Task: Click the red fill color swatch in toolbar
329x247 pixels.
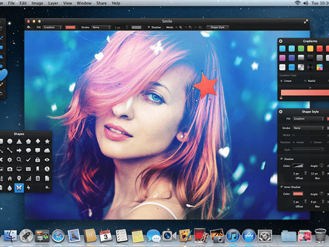Action: [70, 27]
